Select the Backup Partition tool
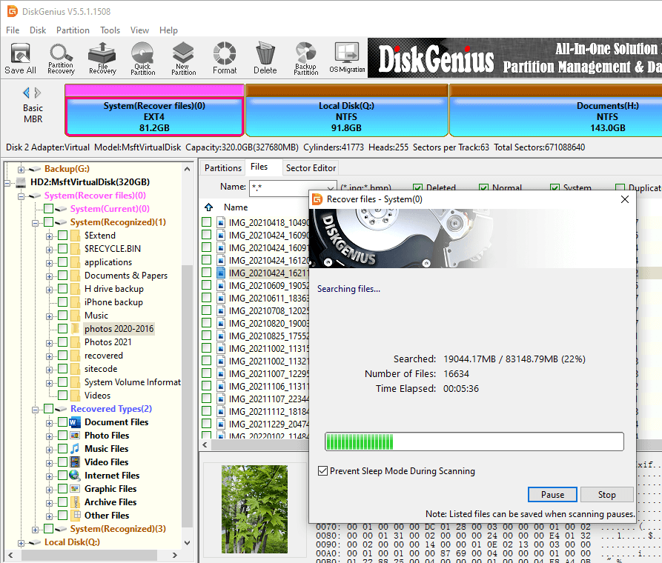Image resolution: width=662 pixels, height=563 pixels. (x=305, y=59)
